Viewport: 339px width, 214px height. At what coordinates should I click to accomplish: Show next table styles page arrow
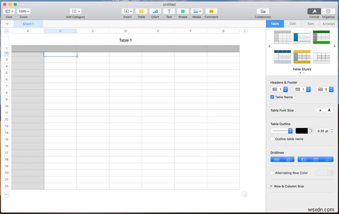click(335, 46)
